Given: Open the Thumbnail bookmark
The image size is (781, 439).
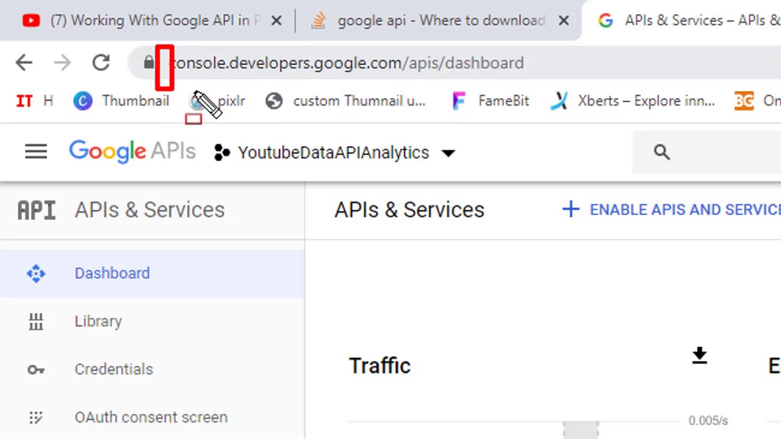Looking at the screenshot, I should 121,101.
